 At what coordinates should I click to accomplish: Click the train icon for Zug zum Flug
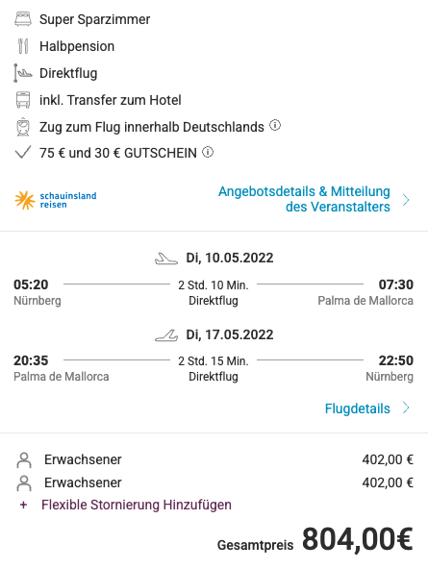coord(23,127)
